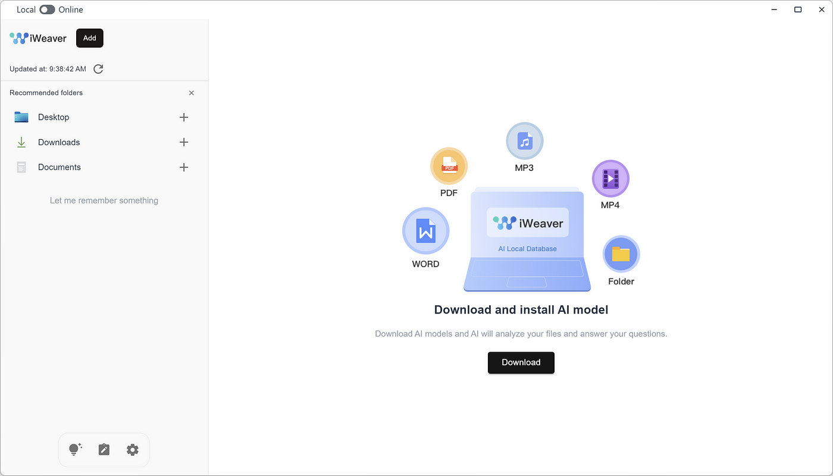The image size is (833, 476).
Task: Maximize the iWeaver window
Action: click(x=798, y=10)
